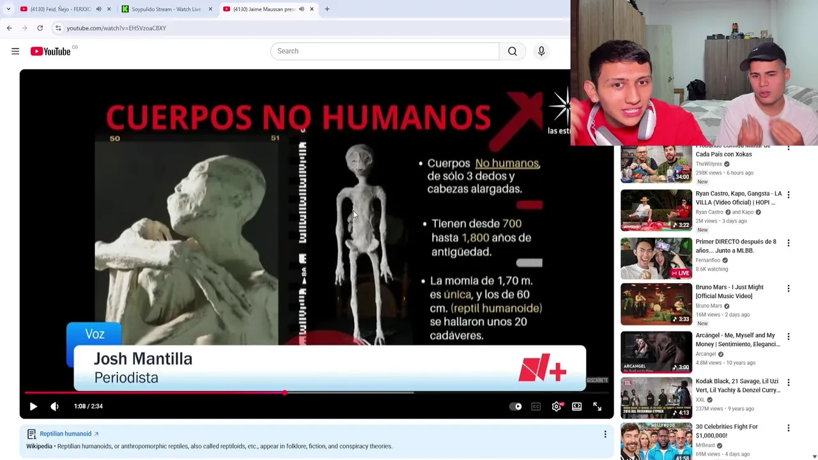Screen dimensions: 818x460
Task: Close the Feid, Ñejo tab
Action: click(x=109, y=9)
